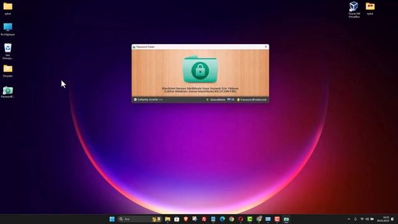Show hidden system tray icons
Viewport: 398px width, 224px height.
[x=349, y=219]
